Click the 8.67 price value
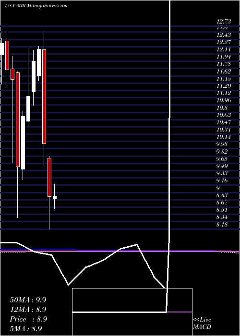 coord(222,203)
